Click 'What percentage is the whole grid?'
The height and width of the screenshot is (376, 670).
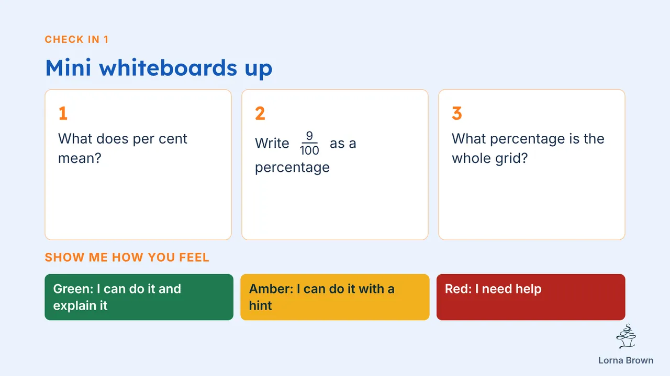528,148
